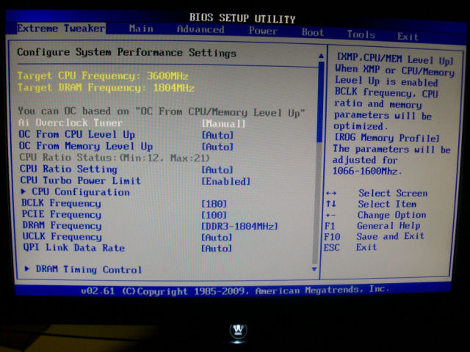Viewport: 470px width, 352px height.
Task: Click the F10 Save and Exit entry
Action: 374,236
